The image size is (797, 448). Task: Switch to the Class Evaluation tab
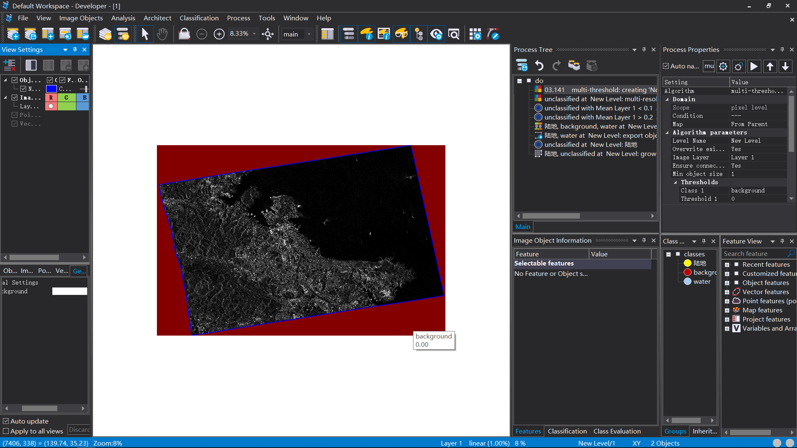pos(617,431)
